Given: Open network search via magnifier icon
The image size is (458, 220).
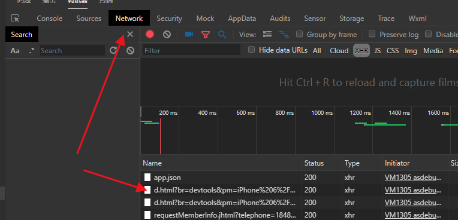Looking at the screenshot, I should (222, 35).
